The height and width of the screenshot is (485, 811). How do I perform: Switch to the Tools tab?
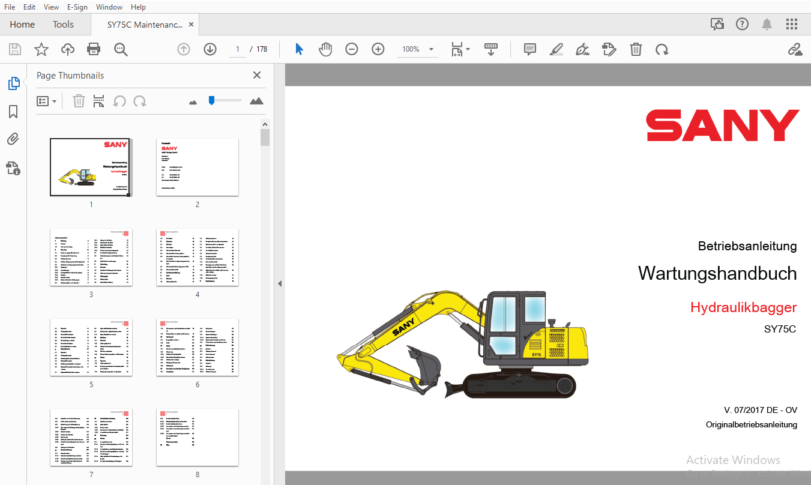[x=63, y=25]
